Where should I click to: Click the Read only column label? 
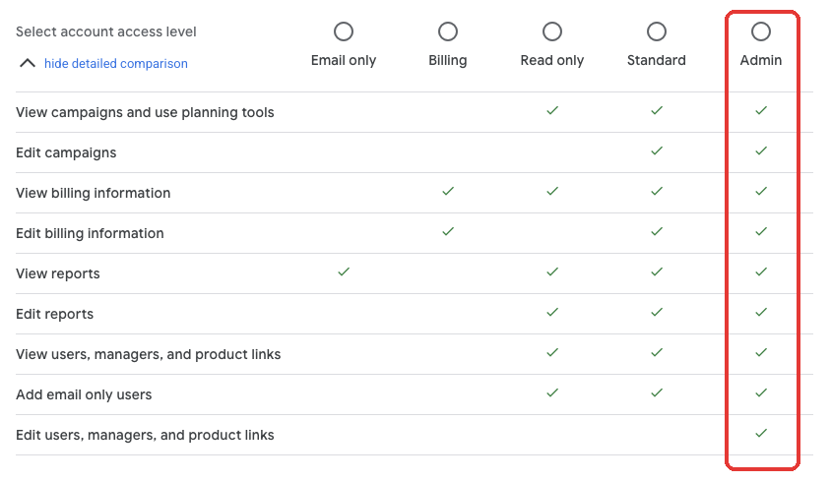pyautogui.click(x=552, y=60)
